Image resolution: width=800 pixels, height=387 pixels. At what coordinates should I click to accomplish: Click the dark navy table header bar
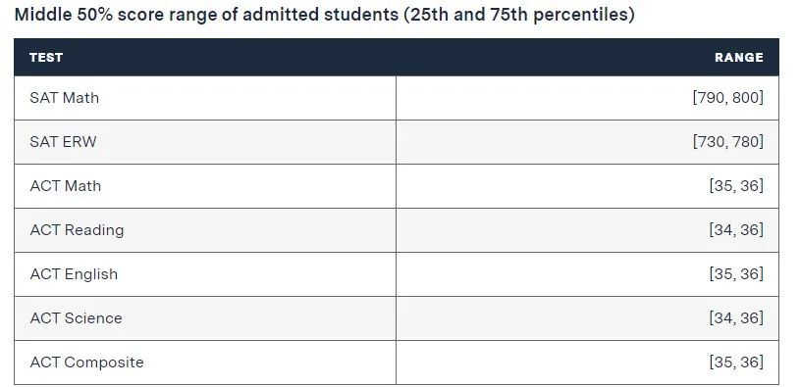397,58
